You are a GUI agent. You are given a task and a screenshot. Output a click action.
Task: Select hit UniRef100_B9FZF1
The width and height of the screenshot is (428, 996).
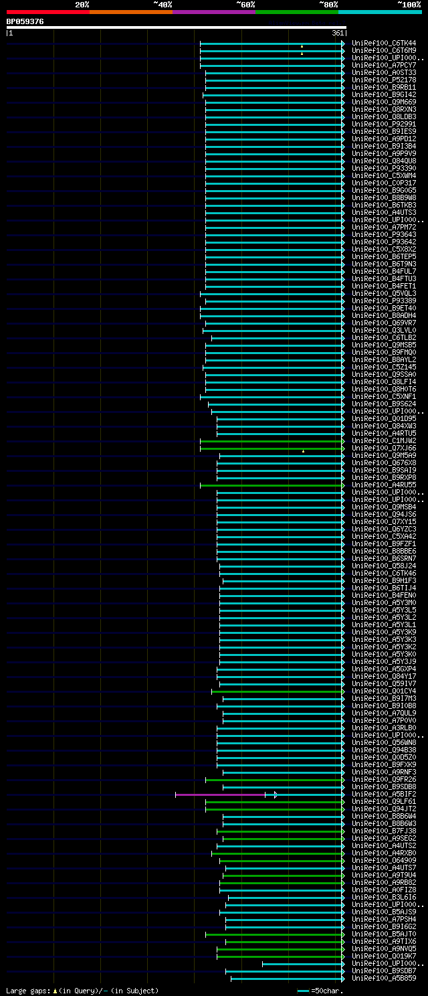[383, 544]
